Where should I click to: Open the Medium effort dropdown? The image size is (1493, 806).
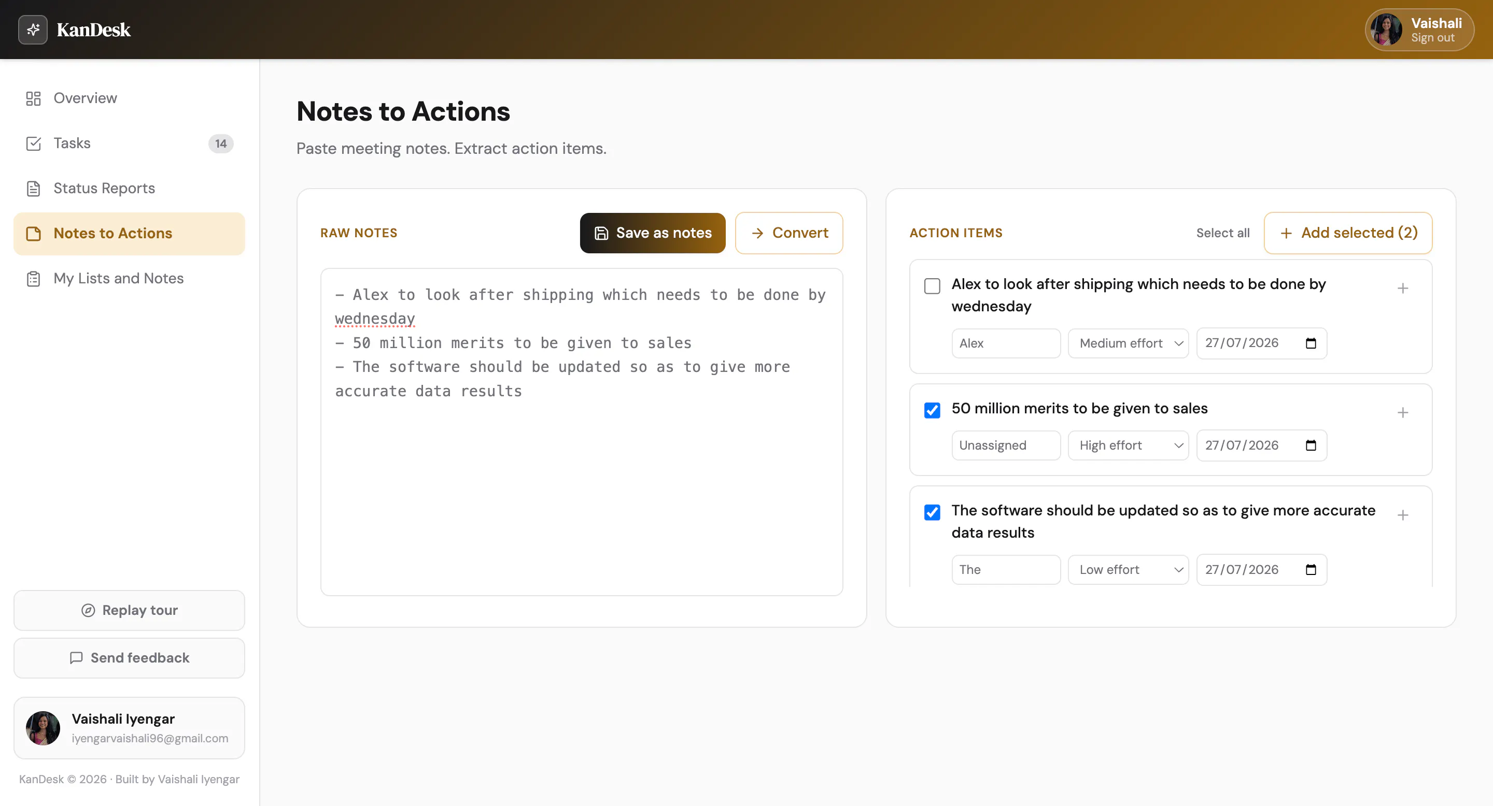[x=1128, y=343]
